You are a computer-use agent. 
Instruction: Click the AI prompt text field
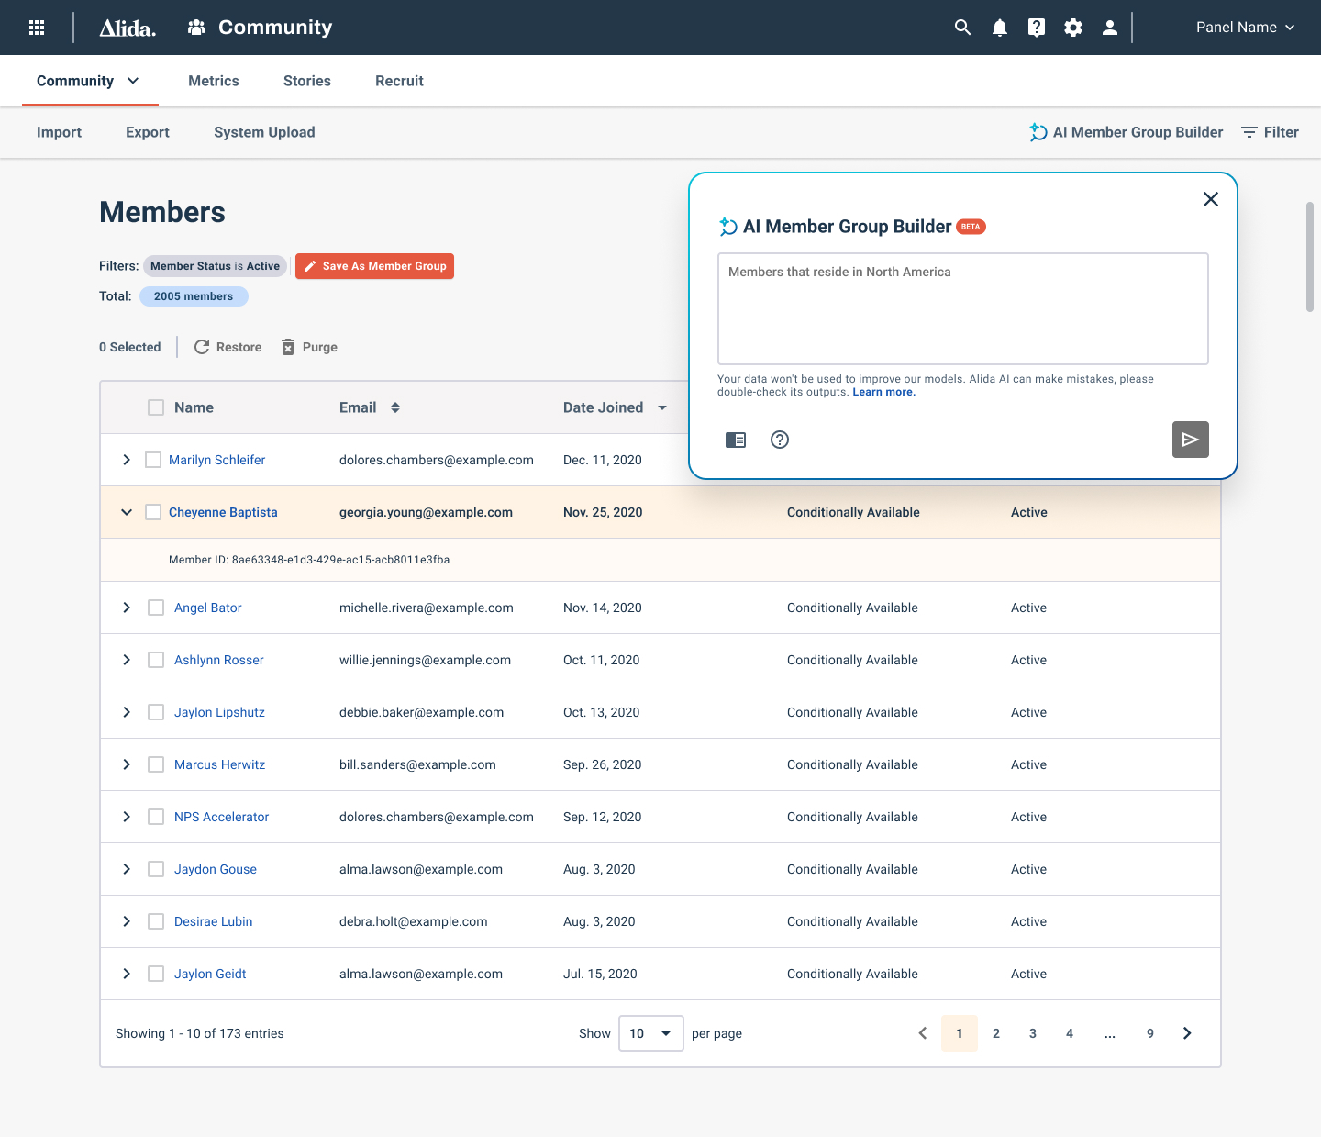pyautogui.click(x=962, y=308)
